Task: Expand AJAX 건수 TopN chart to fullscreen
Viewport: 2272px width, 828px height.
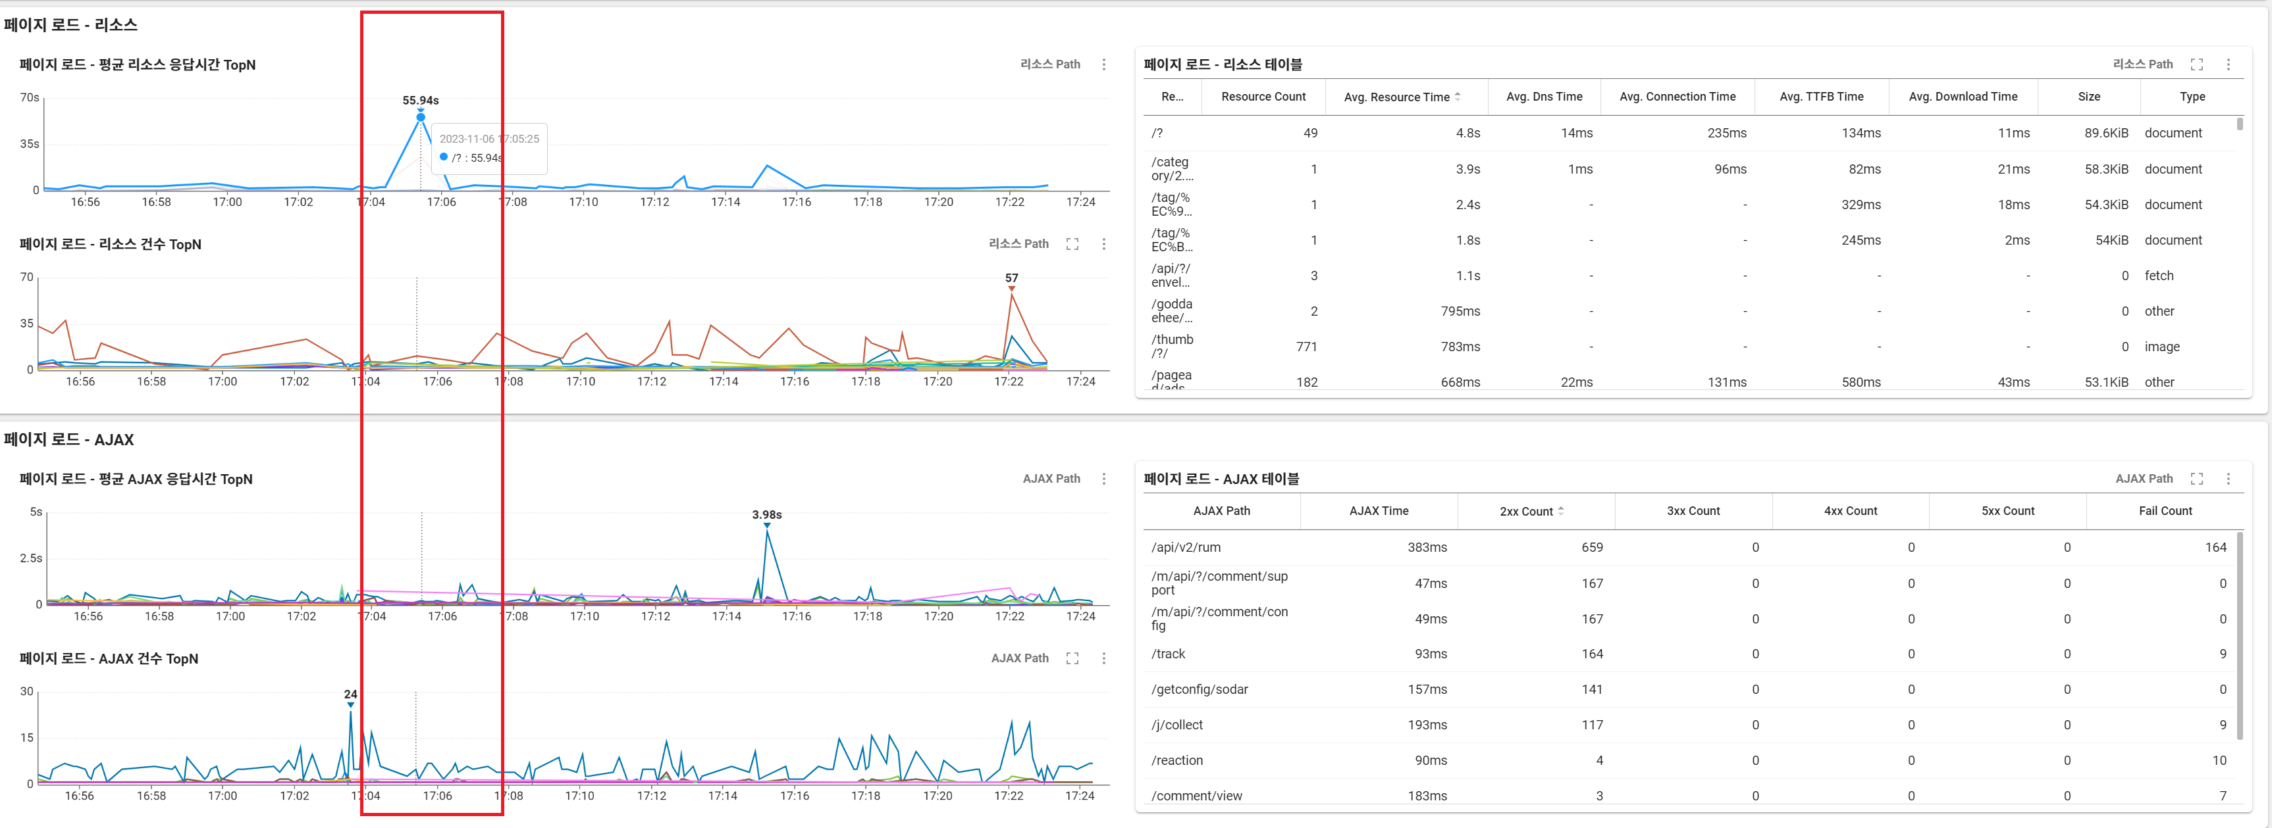Action: pyautogui.click(x=1072, y=658)
